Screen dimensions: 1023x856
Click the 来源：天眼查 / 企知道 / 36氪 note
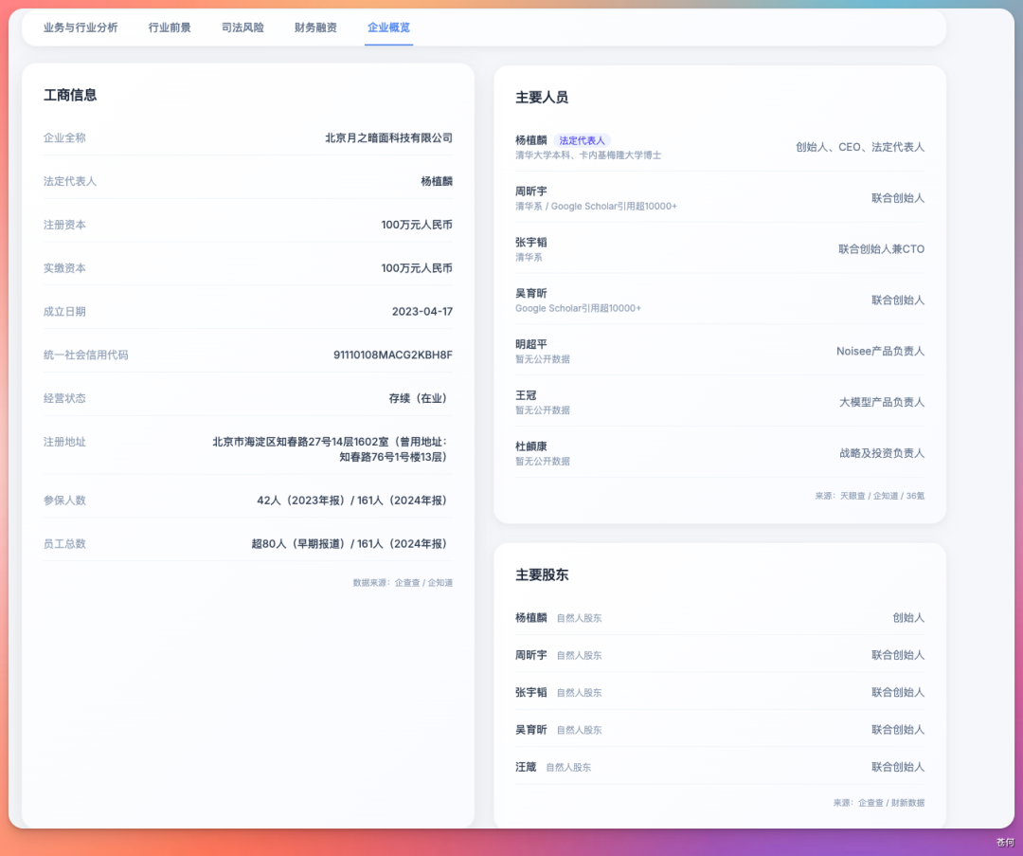click(x=869, y=496)
